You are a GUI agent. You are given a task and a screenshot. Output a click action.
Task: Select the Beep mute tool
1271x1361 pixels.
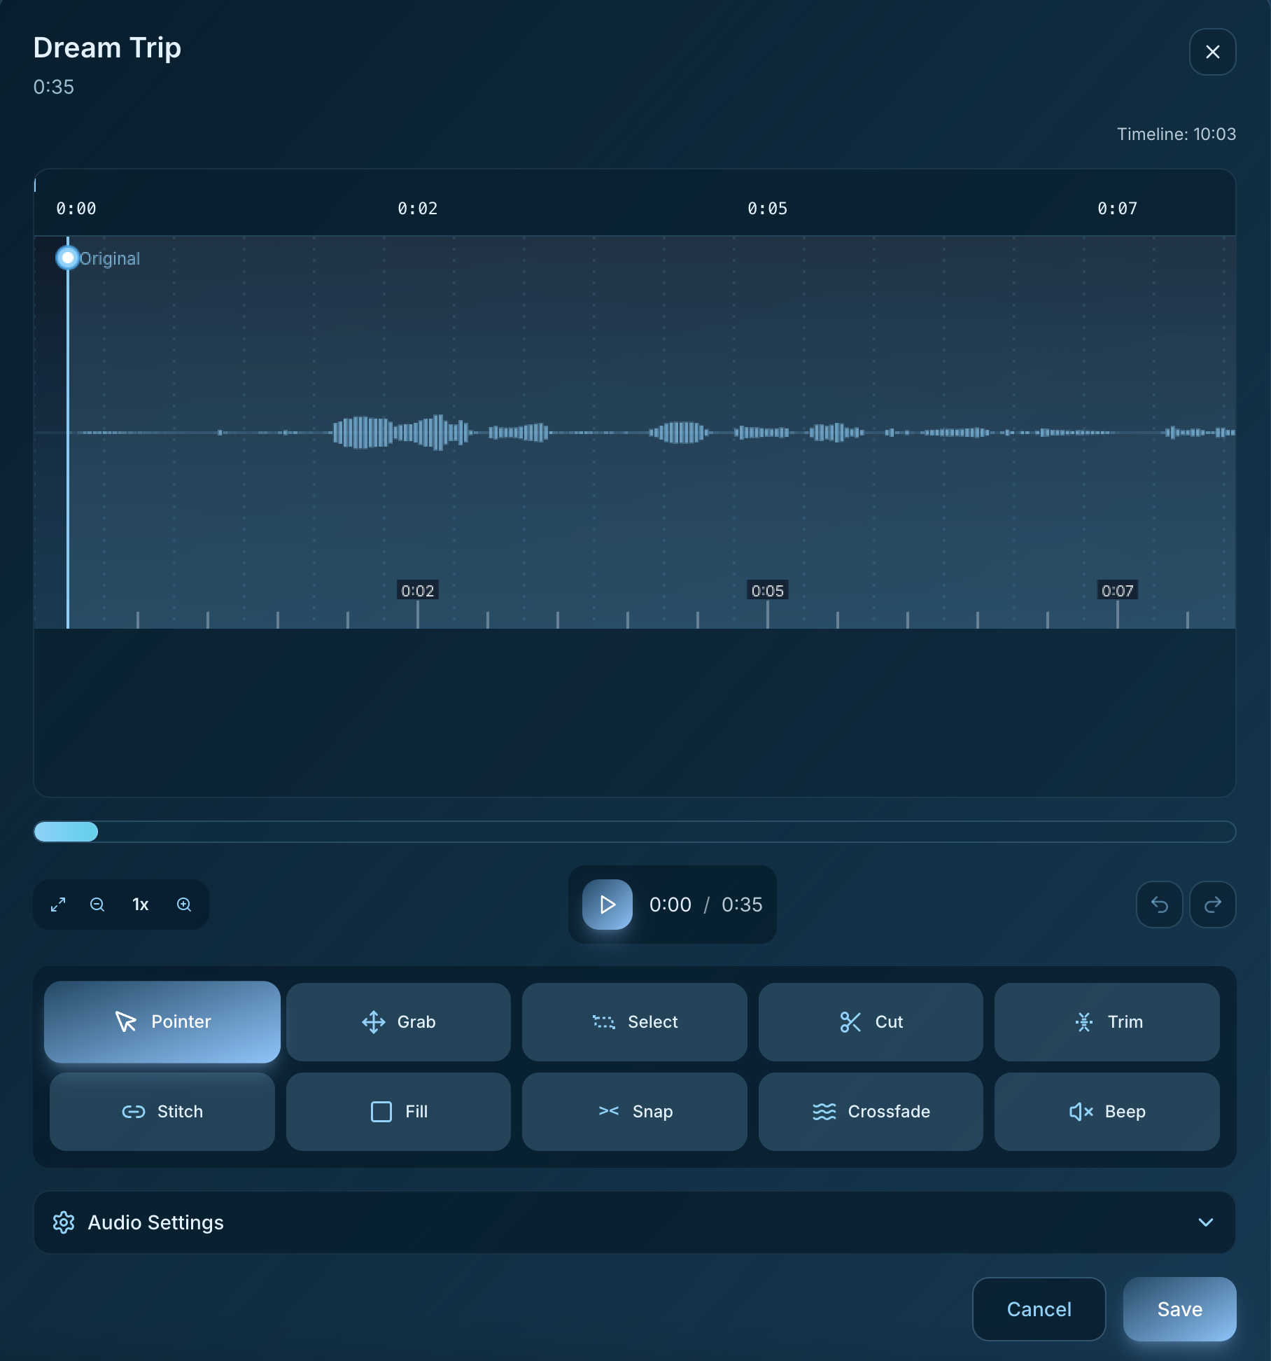(x=1107, y=1111)
